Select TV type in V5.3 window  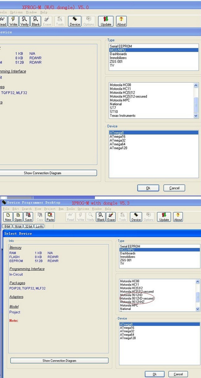pos(160,264)
